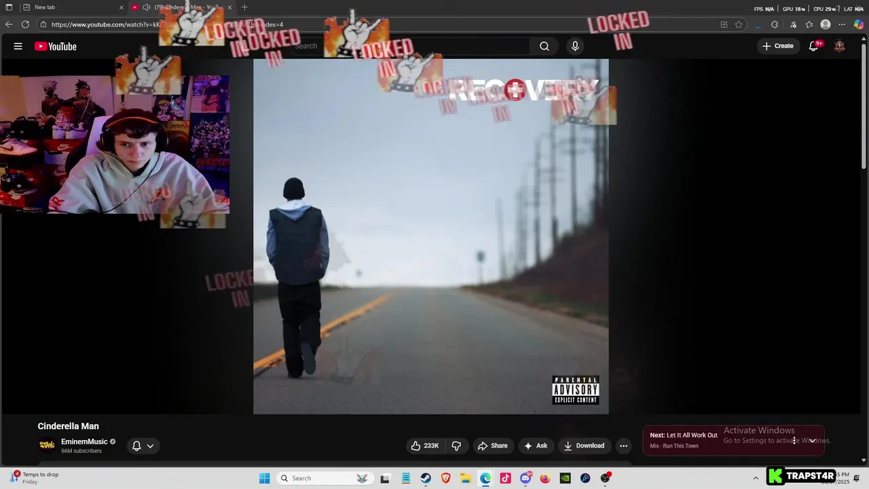The width and height of the screenshot is (869, 489).
Task: Open Firefox from the taskbar
Action: click(x=545, y=478)
